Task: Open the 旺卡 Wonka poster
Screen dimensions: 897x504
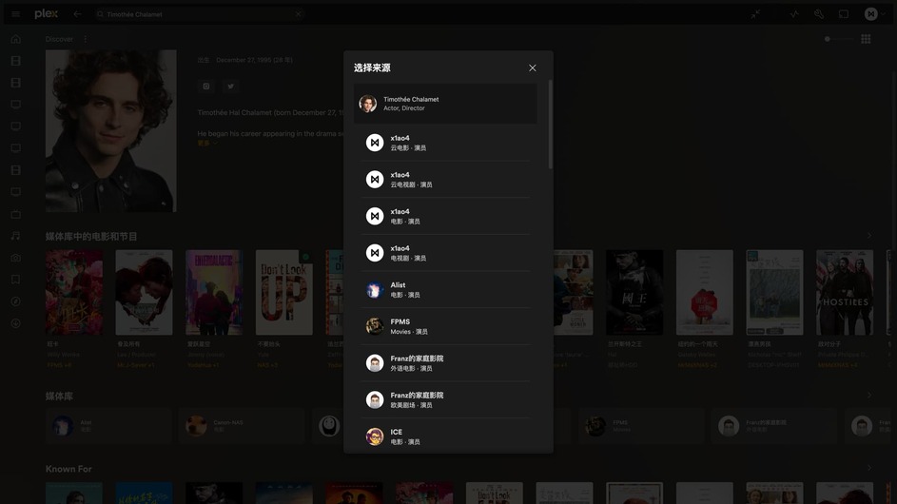Action: coord(74,292)
